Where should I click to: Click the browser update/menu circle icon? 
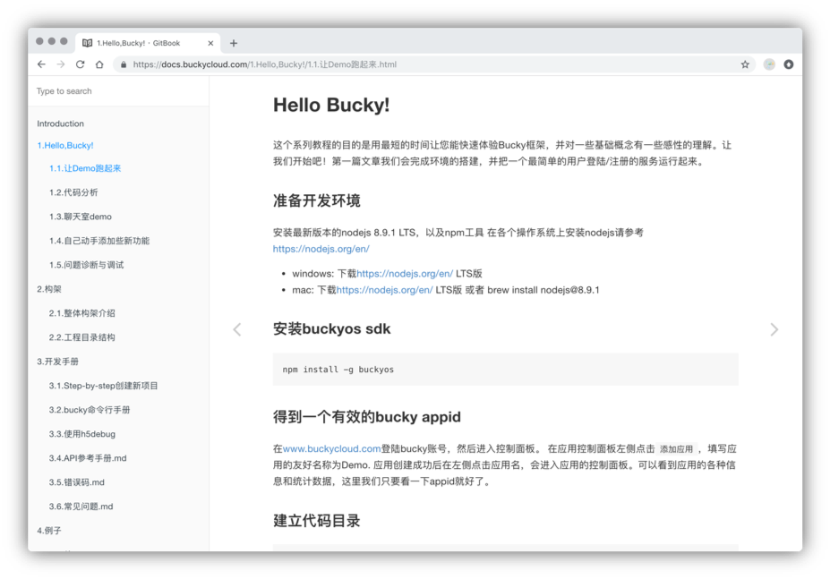point(789,64)
